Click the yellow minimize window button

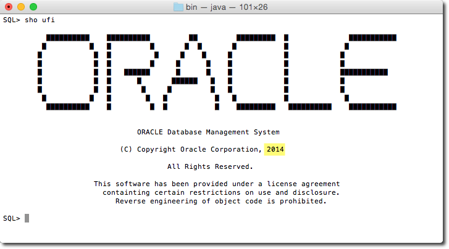point(21,7)
